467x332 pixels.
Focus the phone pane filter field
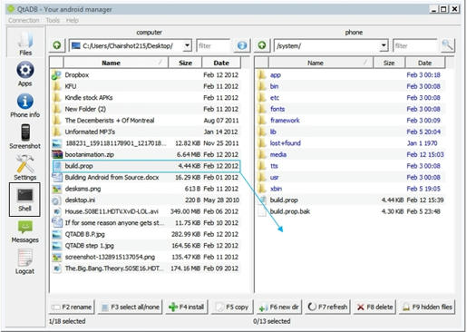pos(415,45)
